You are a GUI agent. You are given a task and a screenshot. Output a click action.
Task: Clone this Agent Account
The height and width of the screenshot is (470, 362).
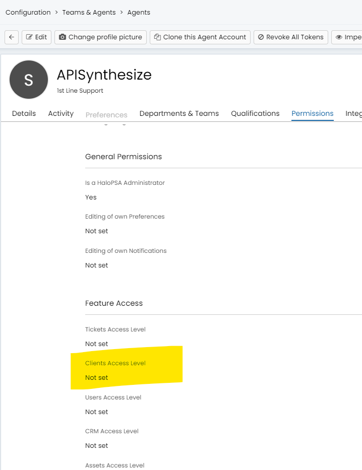pyautogui.click(x=200, y=37)
